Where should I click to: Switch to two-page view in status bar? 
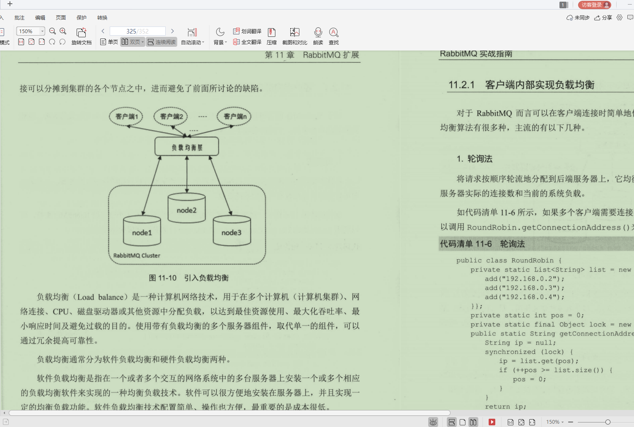tap(473, 422)
